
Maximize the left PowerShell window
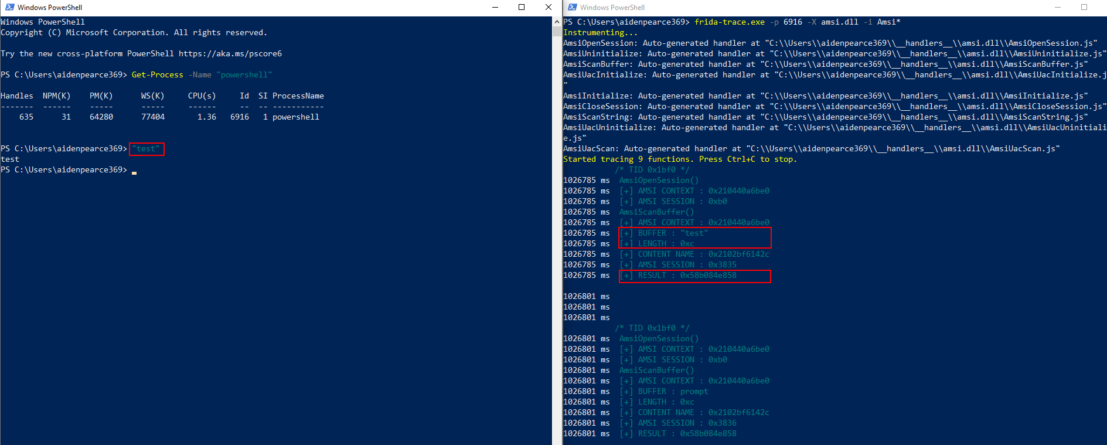coord(522,7)
